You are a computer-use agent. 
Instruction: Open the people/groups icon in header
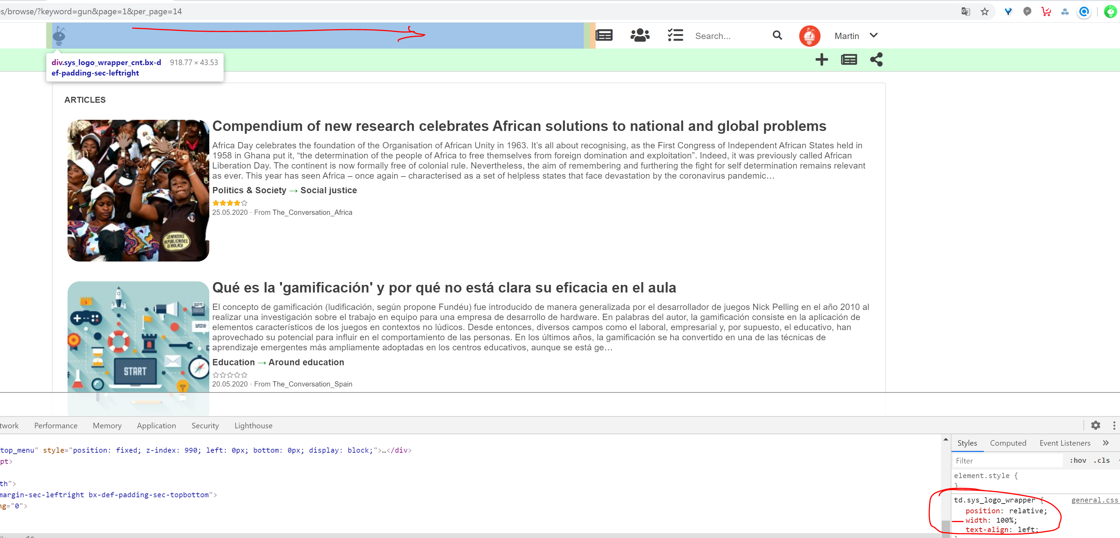639,35
